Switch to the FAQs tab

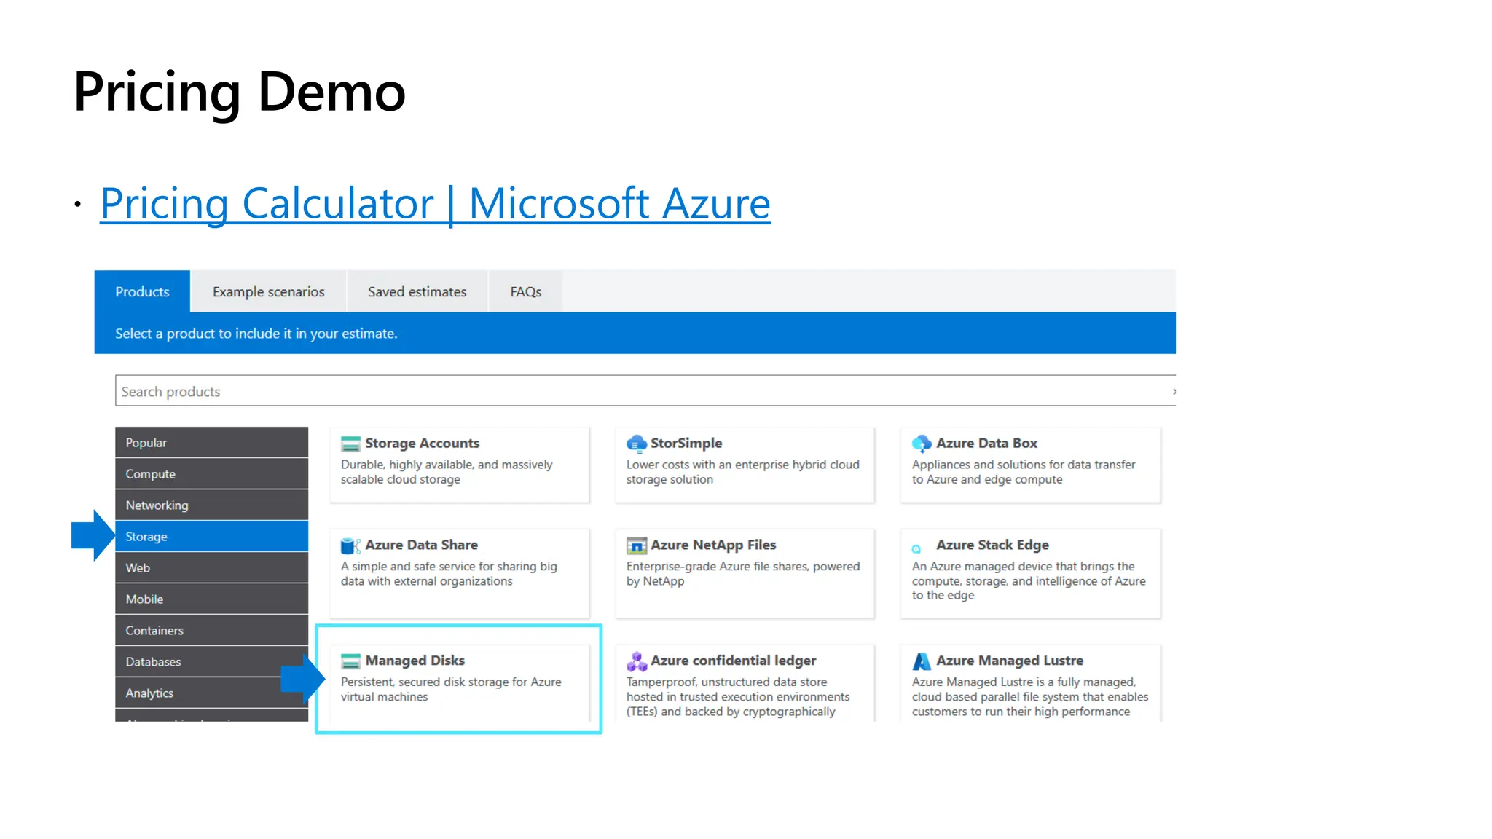[525, 291]
